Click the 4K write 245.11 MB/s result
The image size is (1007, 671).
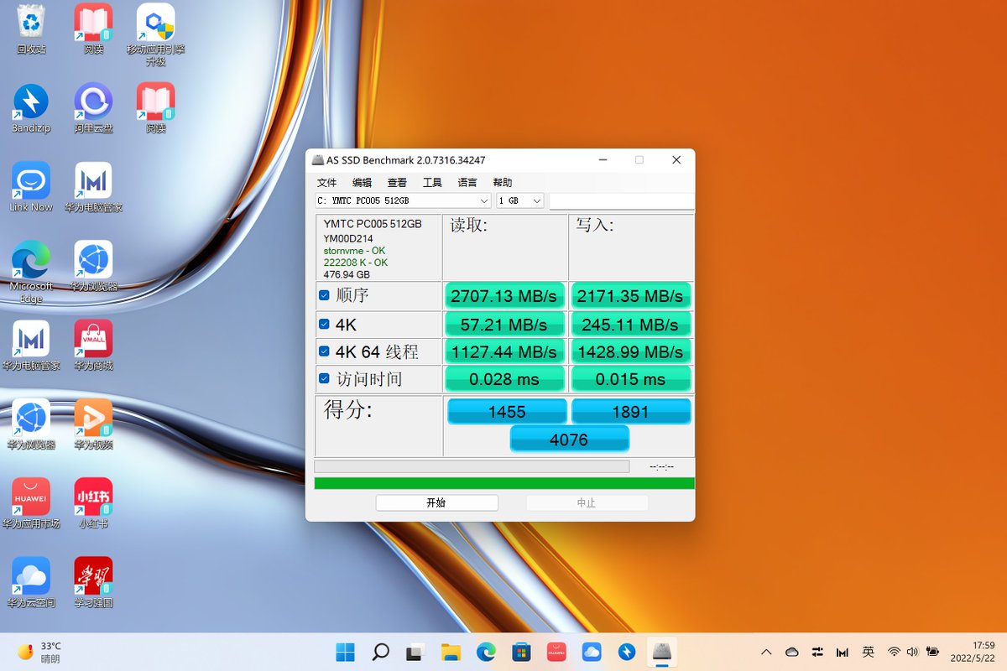tap(630, 324)
